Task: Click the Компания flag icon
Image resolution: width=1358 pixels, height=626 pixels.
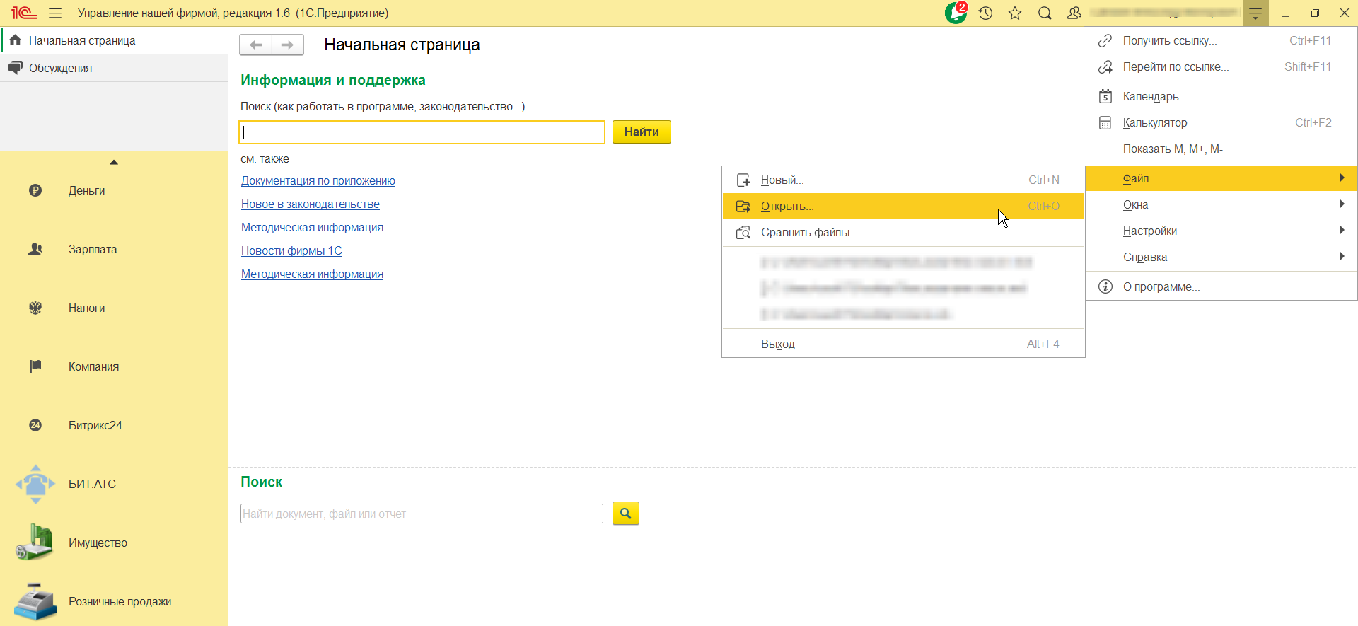Action: (x=35, y=366)
